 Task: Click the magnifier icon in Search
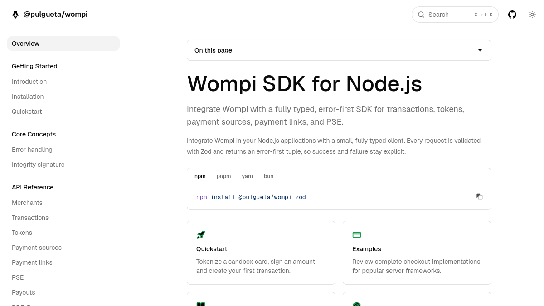[421, 15]
